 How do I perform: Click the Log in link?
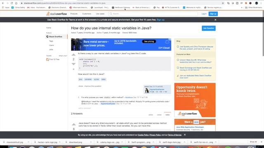coord(204,14)
